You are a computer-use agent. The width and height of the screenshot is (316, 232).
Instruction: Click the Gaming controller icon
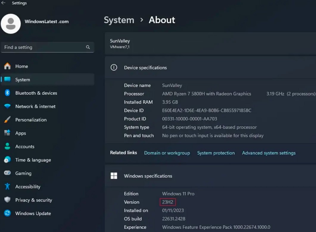pos(7,173)
